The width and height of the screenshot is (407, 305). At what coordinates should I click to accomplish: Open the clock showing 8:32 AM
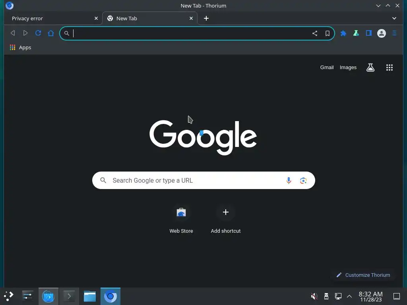tap(371, 296)
